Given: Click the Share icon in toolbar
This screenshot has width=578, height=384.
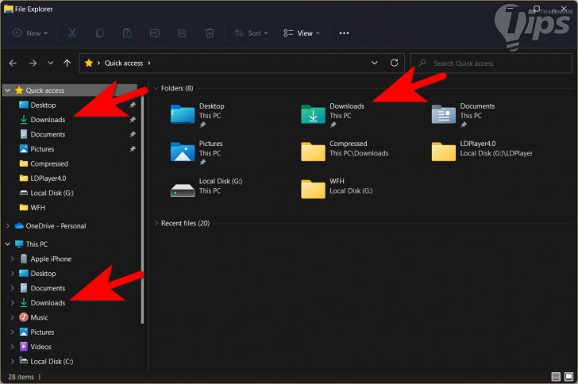Looking at the screenshot, I should pyautogui.click(x=182, y=33).
